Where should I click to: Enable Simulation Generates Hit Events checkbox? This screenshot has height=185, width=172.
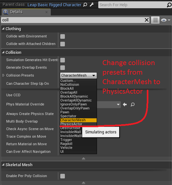(63, 60)
